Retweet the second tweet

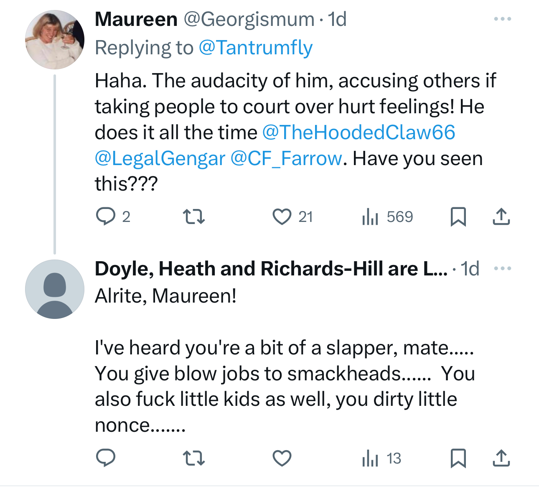194,458
